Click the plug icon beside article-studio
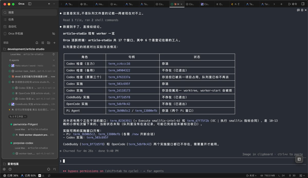 point(53,54)
